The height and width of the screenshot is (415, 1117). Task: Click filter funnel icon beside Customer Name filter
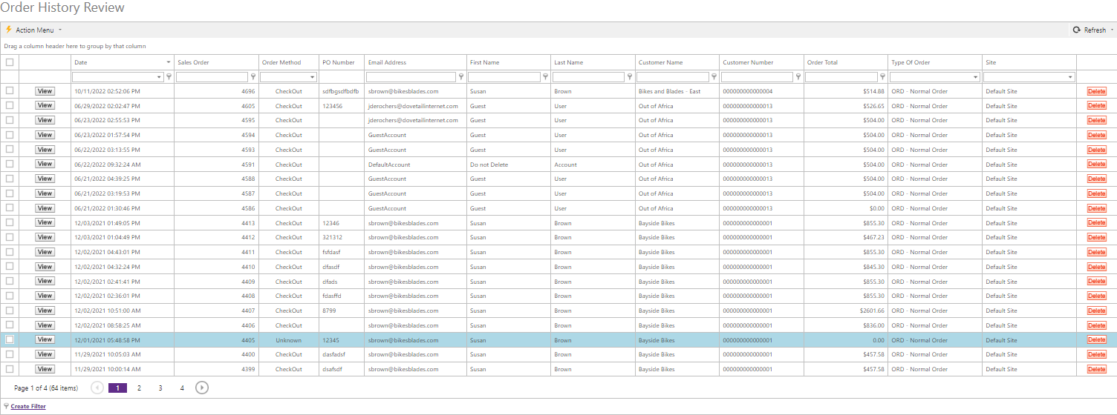tap(714, 77)
